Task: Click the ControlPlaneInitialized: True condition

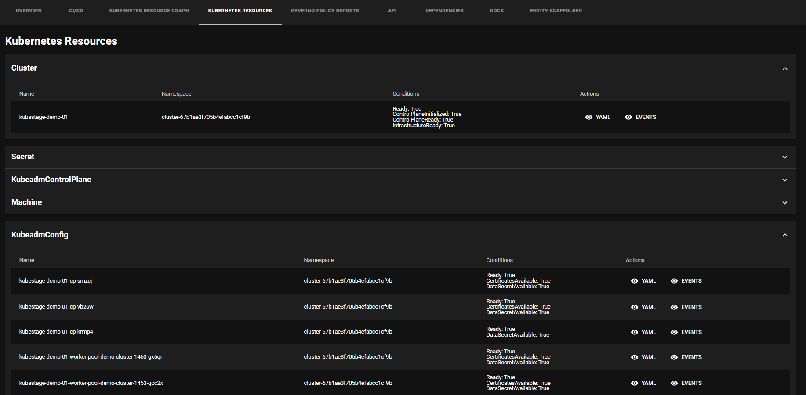Action: [427, 114]
